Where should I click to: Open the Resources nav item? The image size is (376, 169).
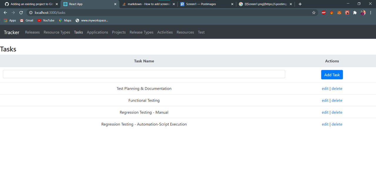click(185, 32)
